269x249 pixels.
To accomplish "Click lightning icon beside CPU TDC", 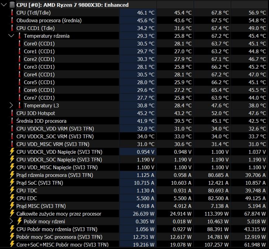I will coord(12,191).
